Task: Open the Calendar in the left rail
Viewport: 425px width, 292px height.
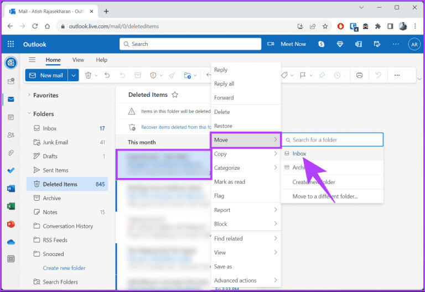Action: click(11, 117)
